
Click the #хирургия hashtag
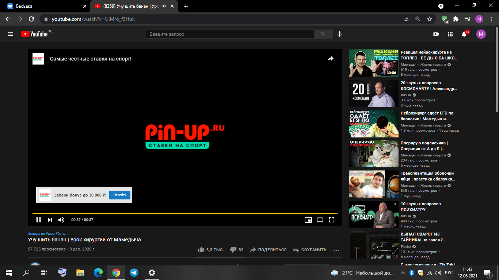coord(36,233)
